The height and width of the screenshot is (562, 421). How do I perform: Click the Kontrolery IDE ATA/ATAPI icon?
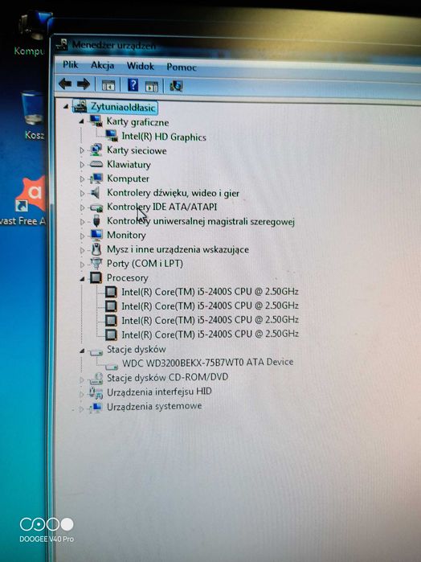pyautogui.click(x=96, y=207)
